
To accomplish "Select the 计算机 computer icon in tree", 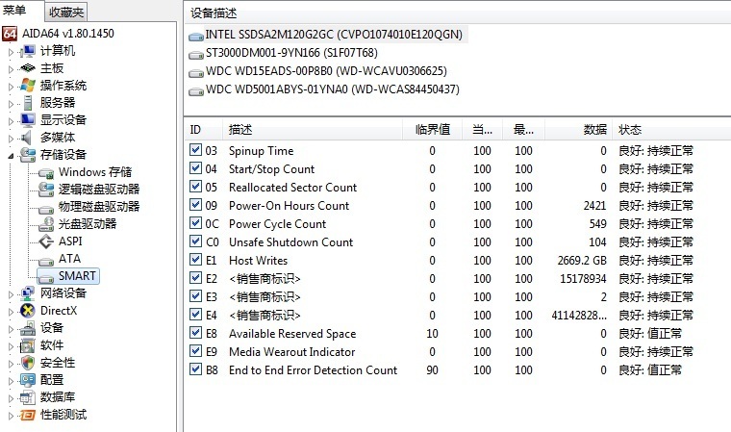I will point(28,50).
